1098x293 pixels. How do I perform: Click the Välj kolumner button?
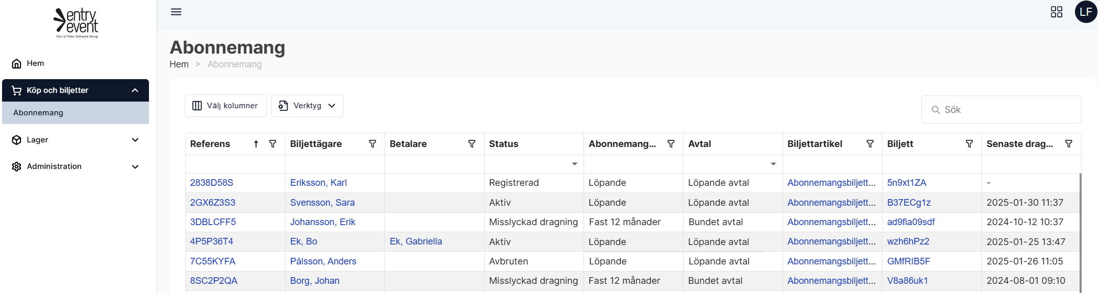click(225, 106)
